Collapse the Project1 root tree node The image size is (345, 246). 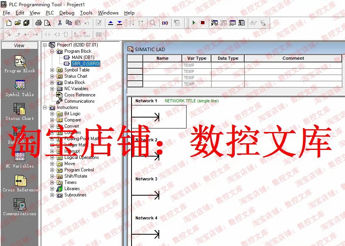(44, 45)
